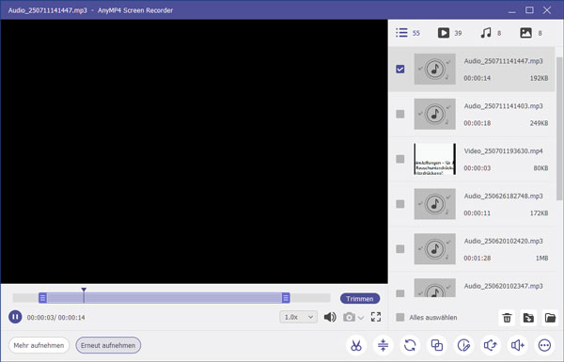Click the three-dots more tools icon
The image size is (564, 362).
tap(544, 345)
